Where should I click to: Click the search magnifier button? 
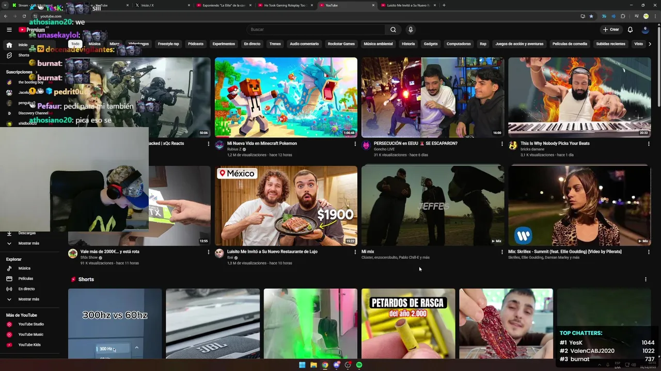[x=393, y=29]
